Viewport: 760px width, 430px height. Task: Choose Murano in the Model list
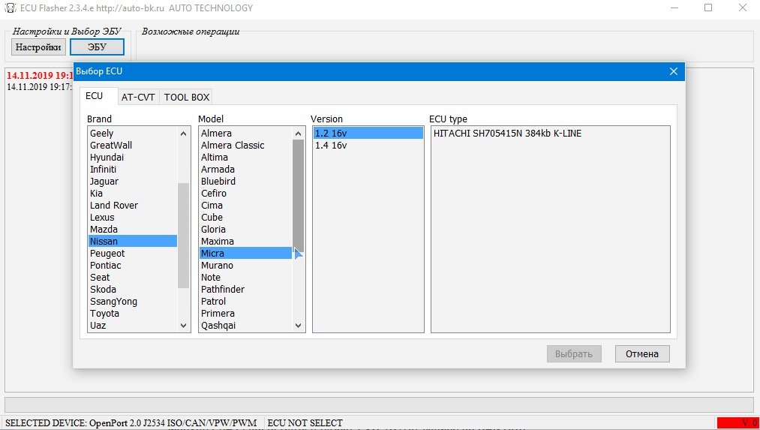click(246, 266)
